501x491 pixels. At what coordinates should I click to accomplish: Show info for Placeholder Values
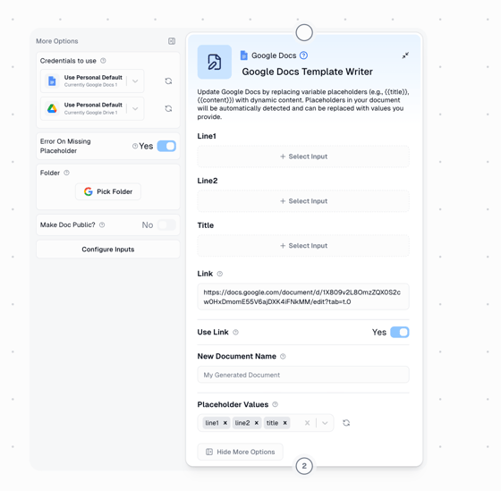[x=276, y=404]
